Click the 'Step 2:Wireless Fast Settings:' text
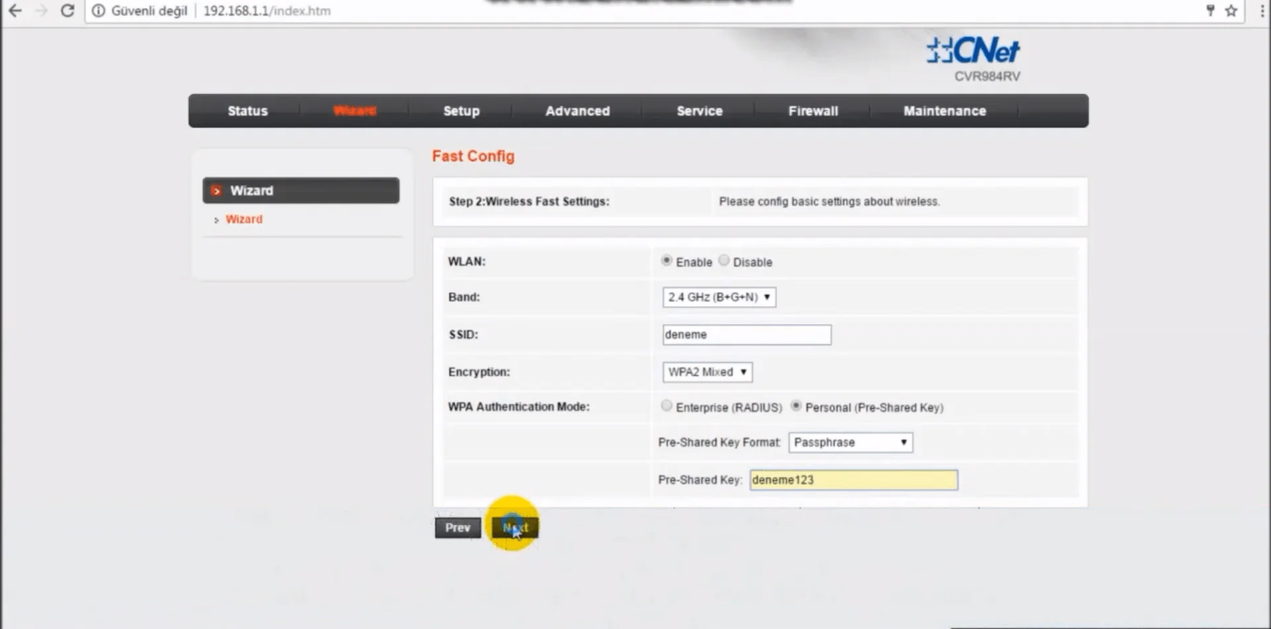Screen dimensions: 1271x629 (529, 201)
